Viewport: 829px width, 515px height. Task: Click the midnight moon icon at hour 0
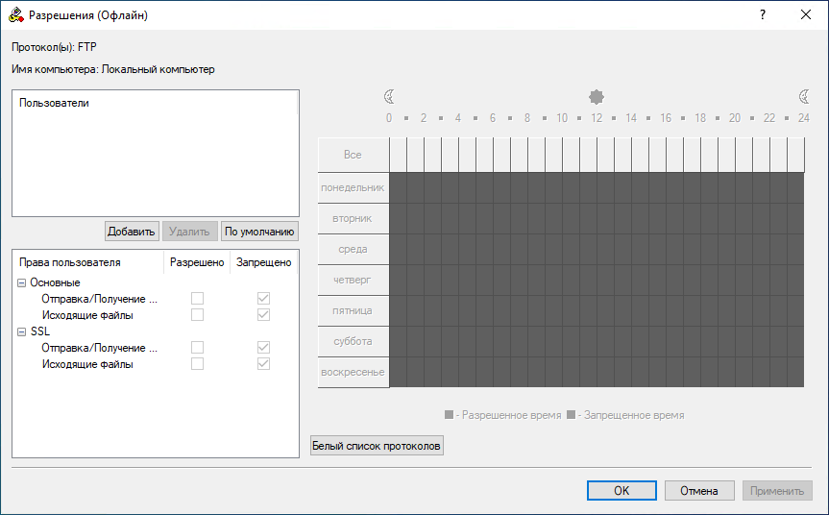click(389, 97)
